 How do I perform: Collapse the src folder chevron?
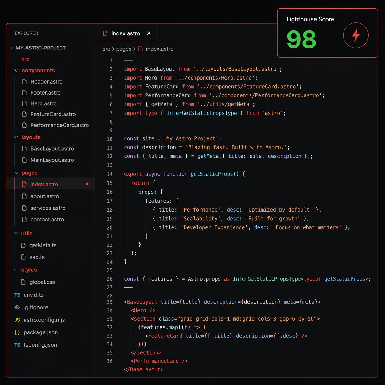[16, 60]
